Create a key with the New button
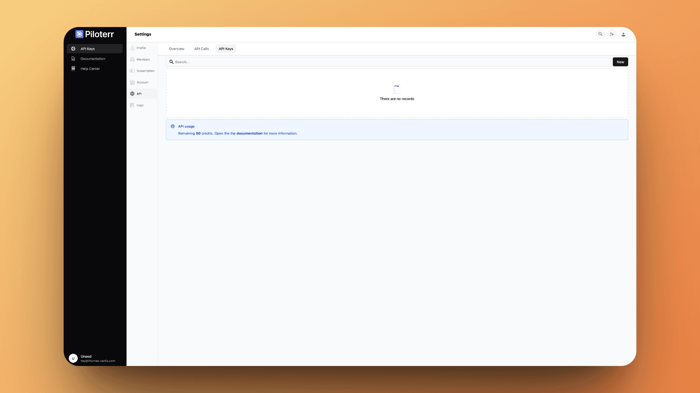 tap(620, 61)
